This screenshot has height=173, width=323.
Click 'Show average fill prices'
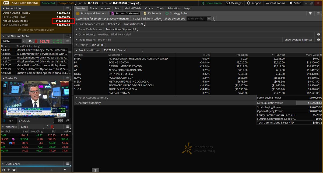(x=299, y=40)
